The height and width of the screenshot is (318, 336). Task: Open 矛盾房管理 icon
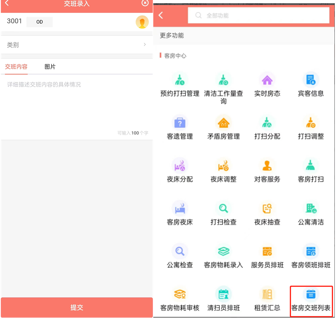click(x=223, y=123)
